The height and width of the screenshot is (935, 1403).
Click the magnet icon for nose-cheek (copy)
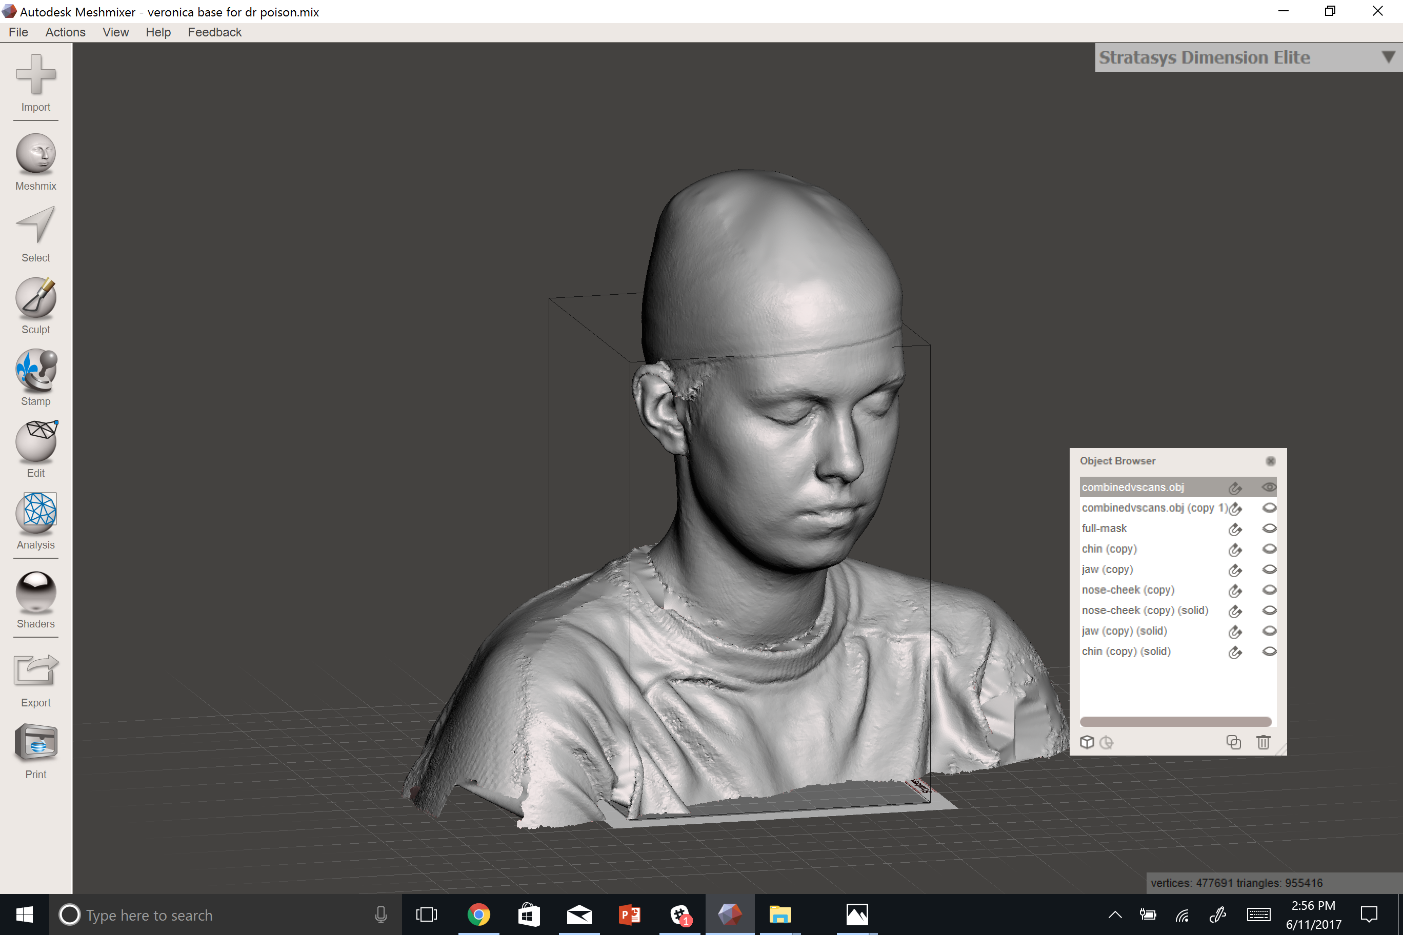(1235, 591)
